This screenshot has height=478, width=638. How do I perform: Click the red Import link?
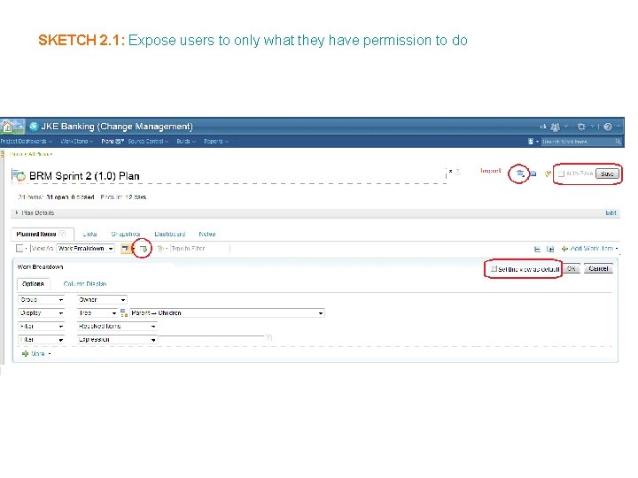(491, 171)
